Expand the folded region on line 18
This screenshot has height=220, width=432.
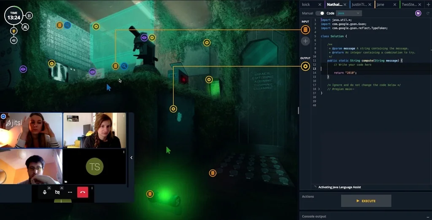(x=319, y=89)
